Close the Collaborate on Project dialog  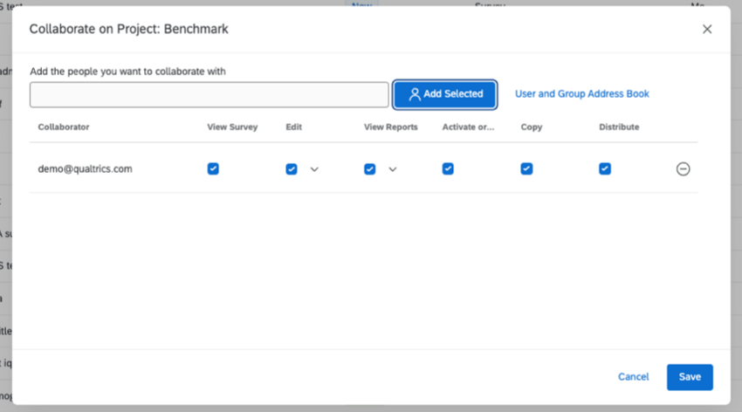tap(707, 29)
